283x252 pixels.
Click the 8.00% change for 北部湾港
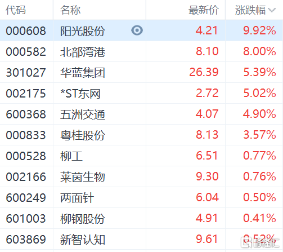[259, 51]
